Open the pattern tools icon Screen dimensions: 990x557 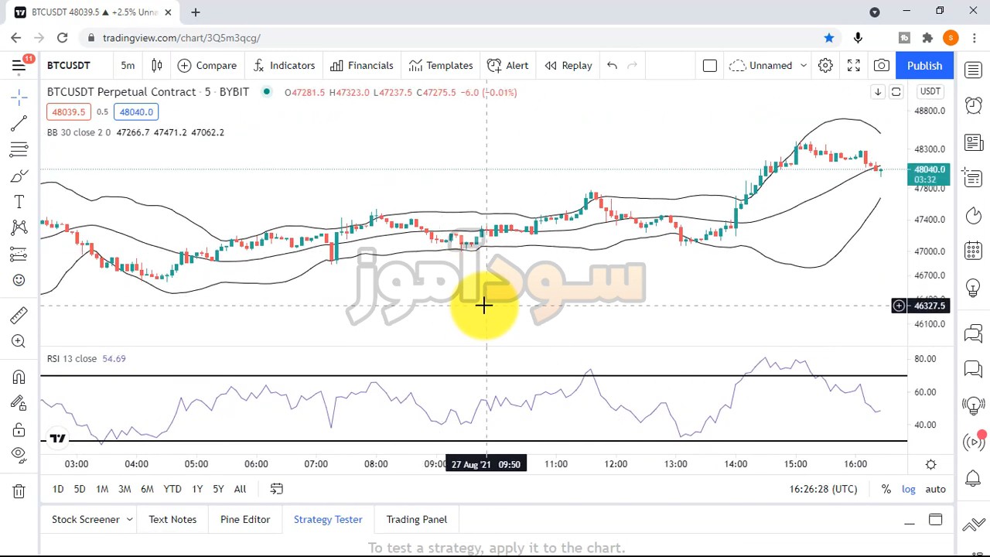point(19,227)
